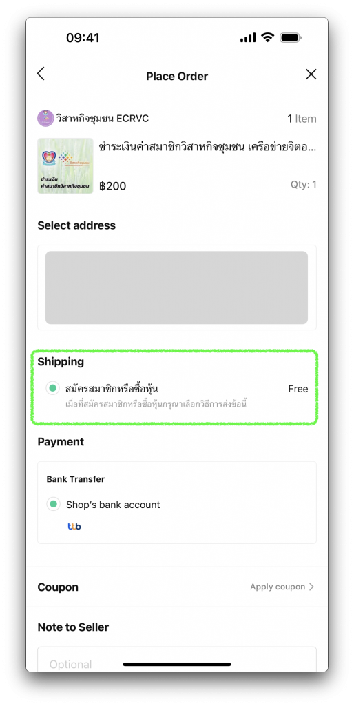The height and width of the screenshot is (706, 354).
Task: Select Shop's bank account radio button
Action: [x=53, y=504]
